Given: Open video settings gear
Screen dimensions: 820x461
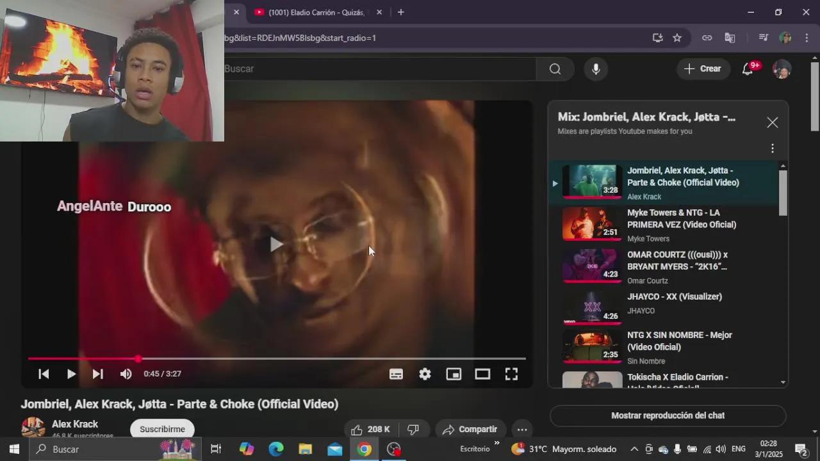Looking at the screenshot, I should 425,374.
